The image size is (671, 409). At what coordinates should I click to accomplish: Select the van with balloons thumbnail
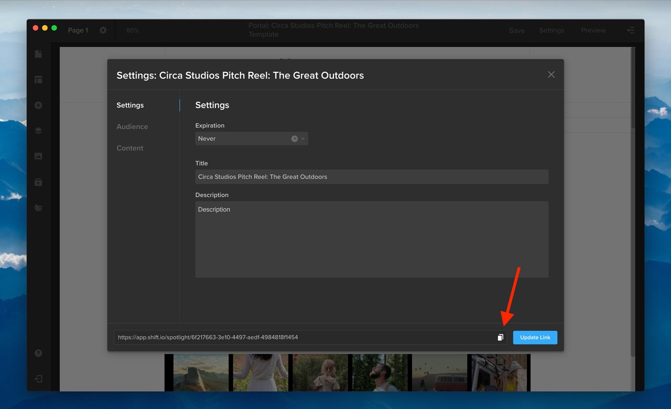coord(440,372)
